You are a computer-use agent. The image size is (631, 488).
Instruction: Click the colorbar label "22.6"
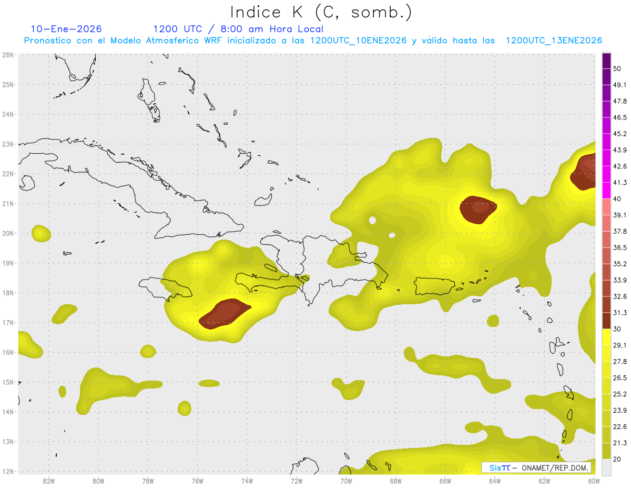619,426
